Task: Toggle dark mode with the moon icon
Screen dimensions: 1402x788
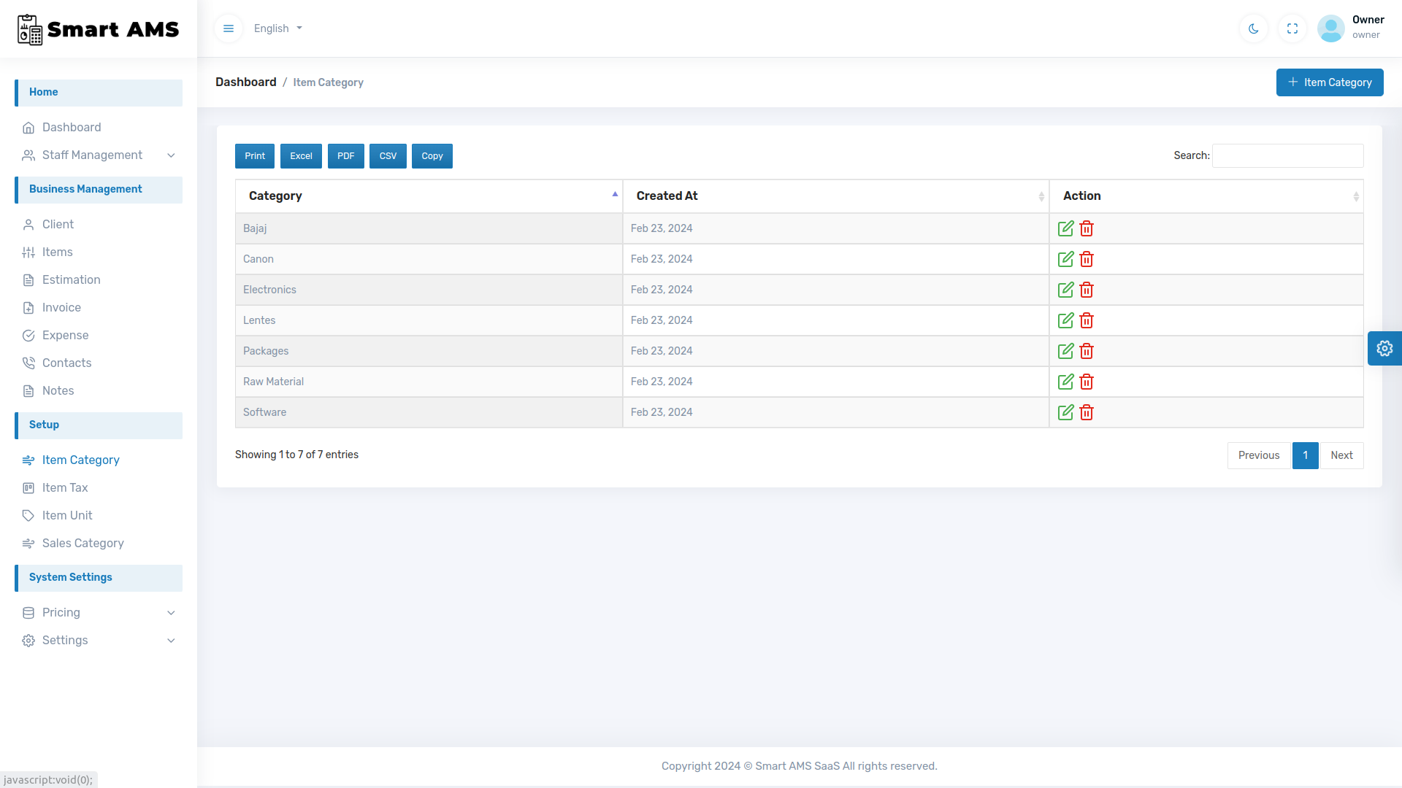Action: pos(1253,28)
